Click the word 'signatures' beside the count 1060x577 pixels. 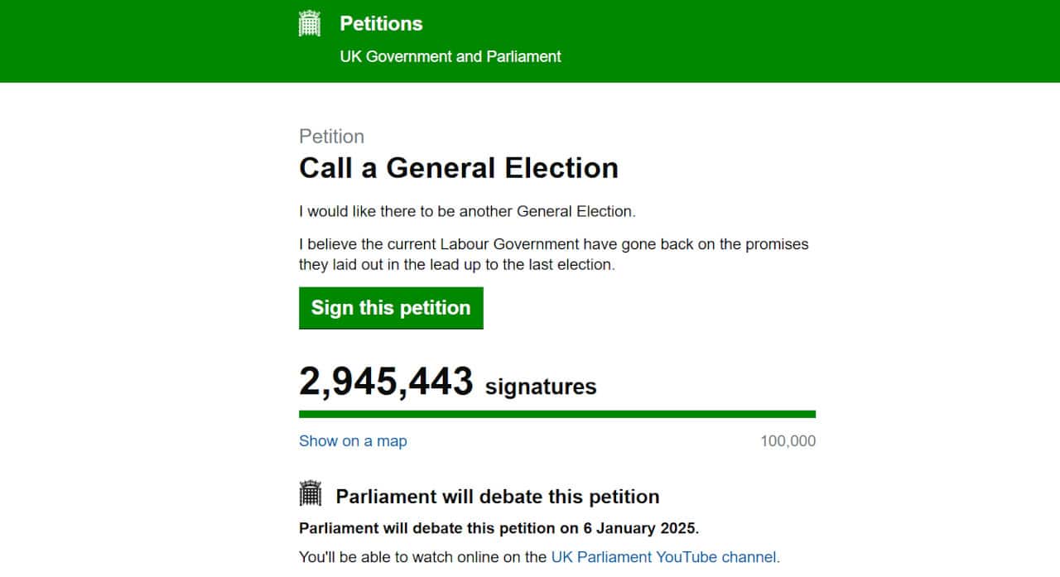[x=540, y=387]
